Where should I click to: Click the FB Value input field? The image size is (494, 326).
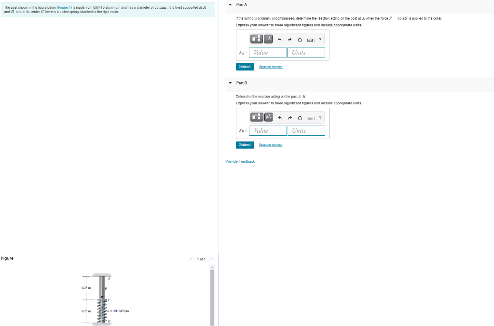pos(268,130)
